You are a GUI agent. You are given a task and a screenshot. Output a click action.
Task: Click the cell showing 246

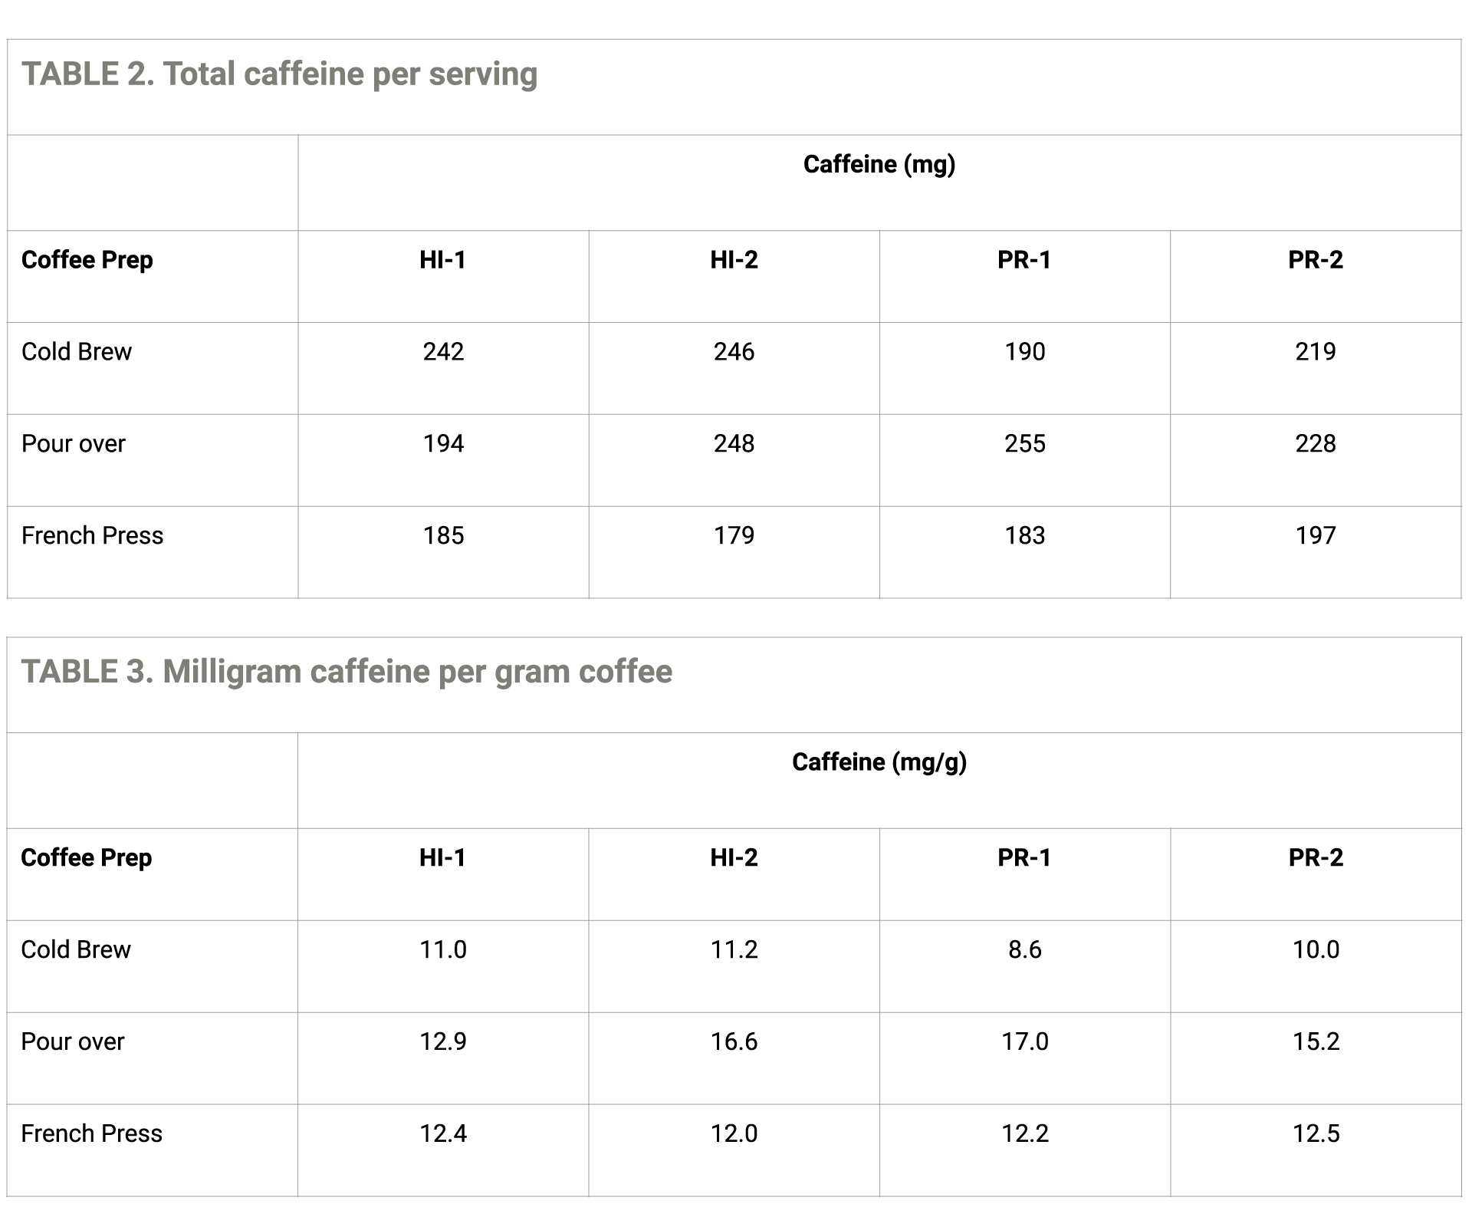pos(734,368)
